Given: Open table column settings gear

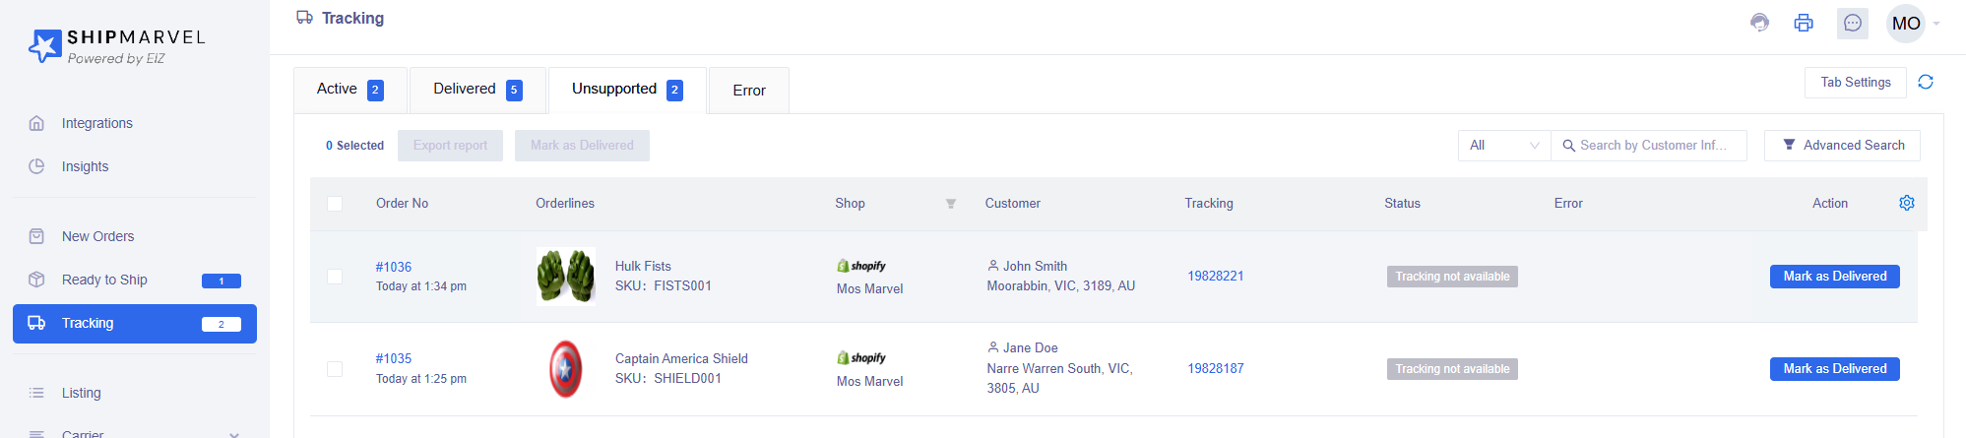Looking at the screenshot, I should 1907,203.
